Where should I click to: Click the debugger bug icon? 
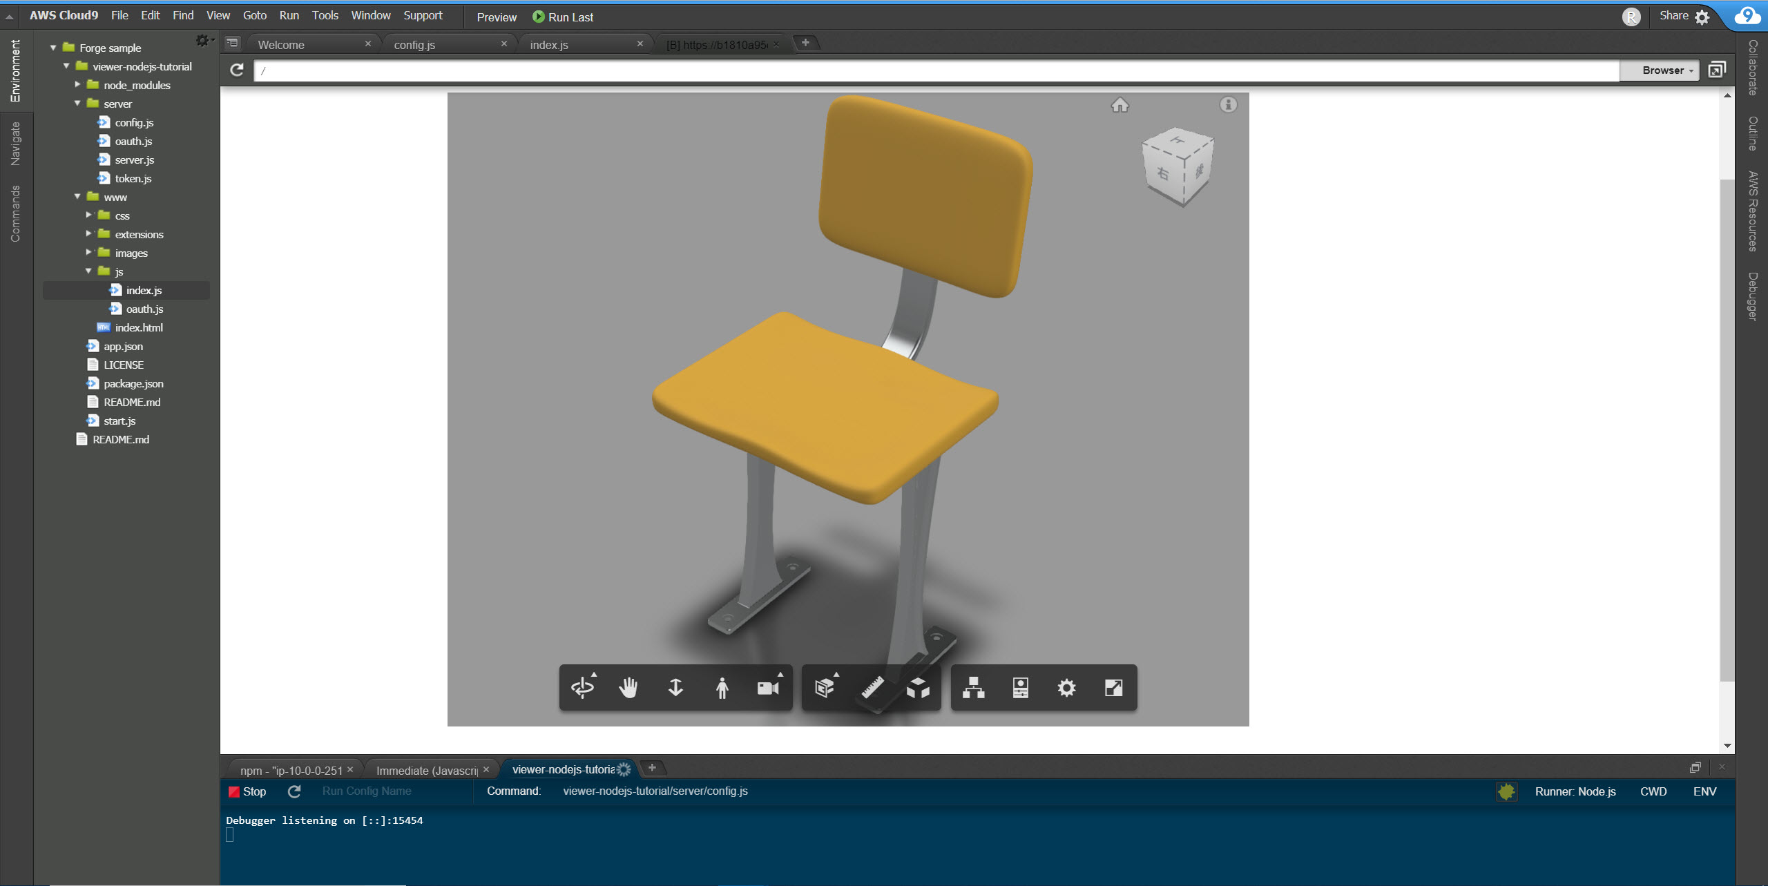coord(1506,791)
